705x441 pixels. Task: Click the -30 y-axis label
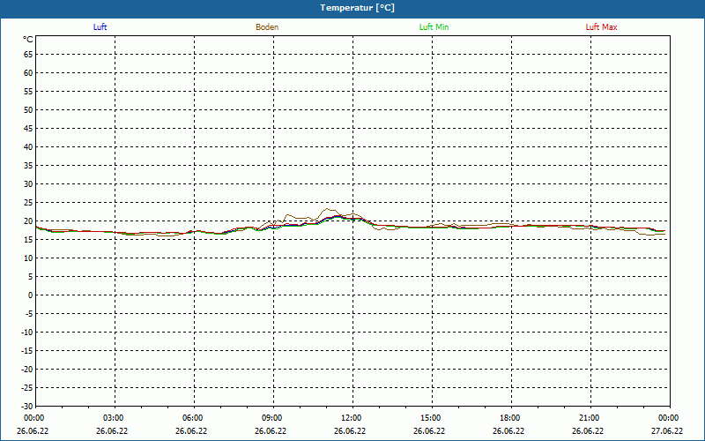[26, 407]
